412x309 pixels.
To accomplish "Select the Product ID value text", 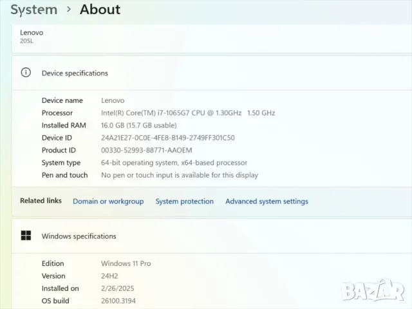I will pyautogui.click(x=147, y=150).
